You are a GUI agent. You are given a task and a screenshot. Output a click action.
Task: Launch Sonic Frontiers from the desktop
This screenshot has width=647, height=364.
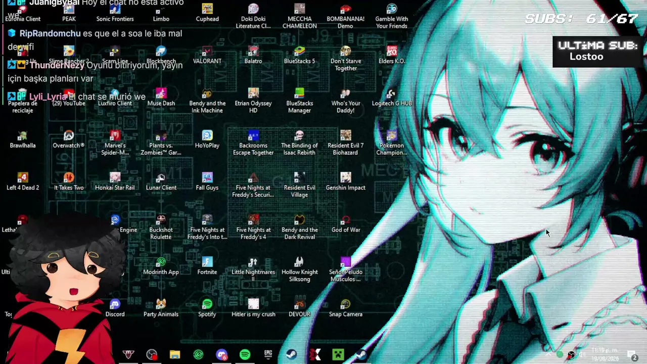115,13
